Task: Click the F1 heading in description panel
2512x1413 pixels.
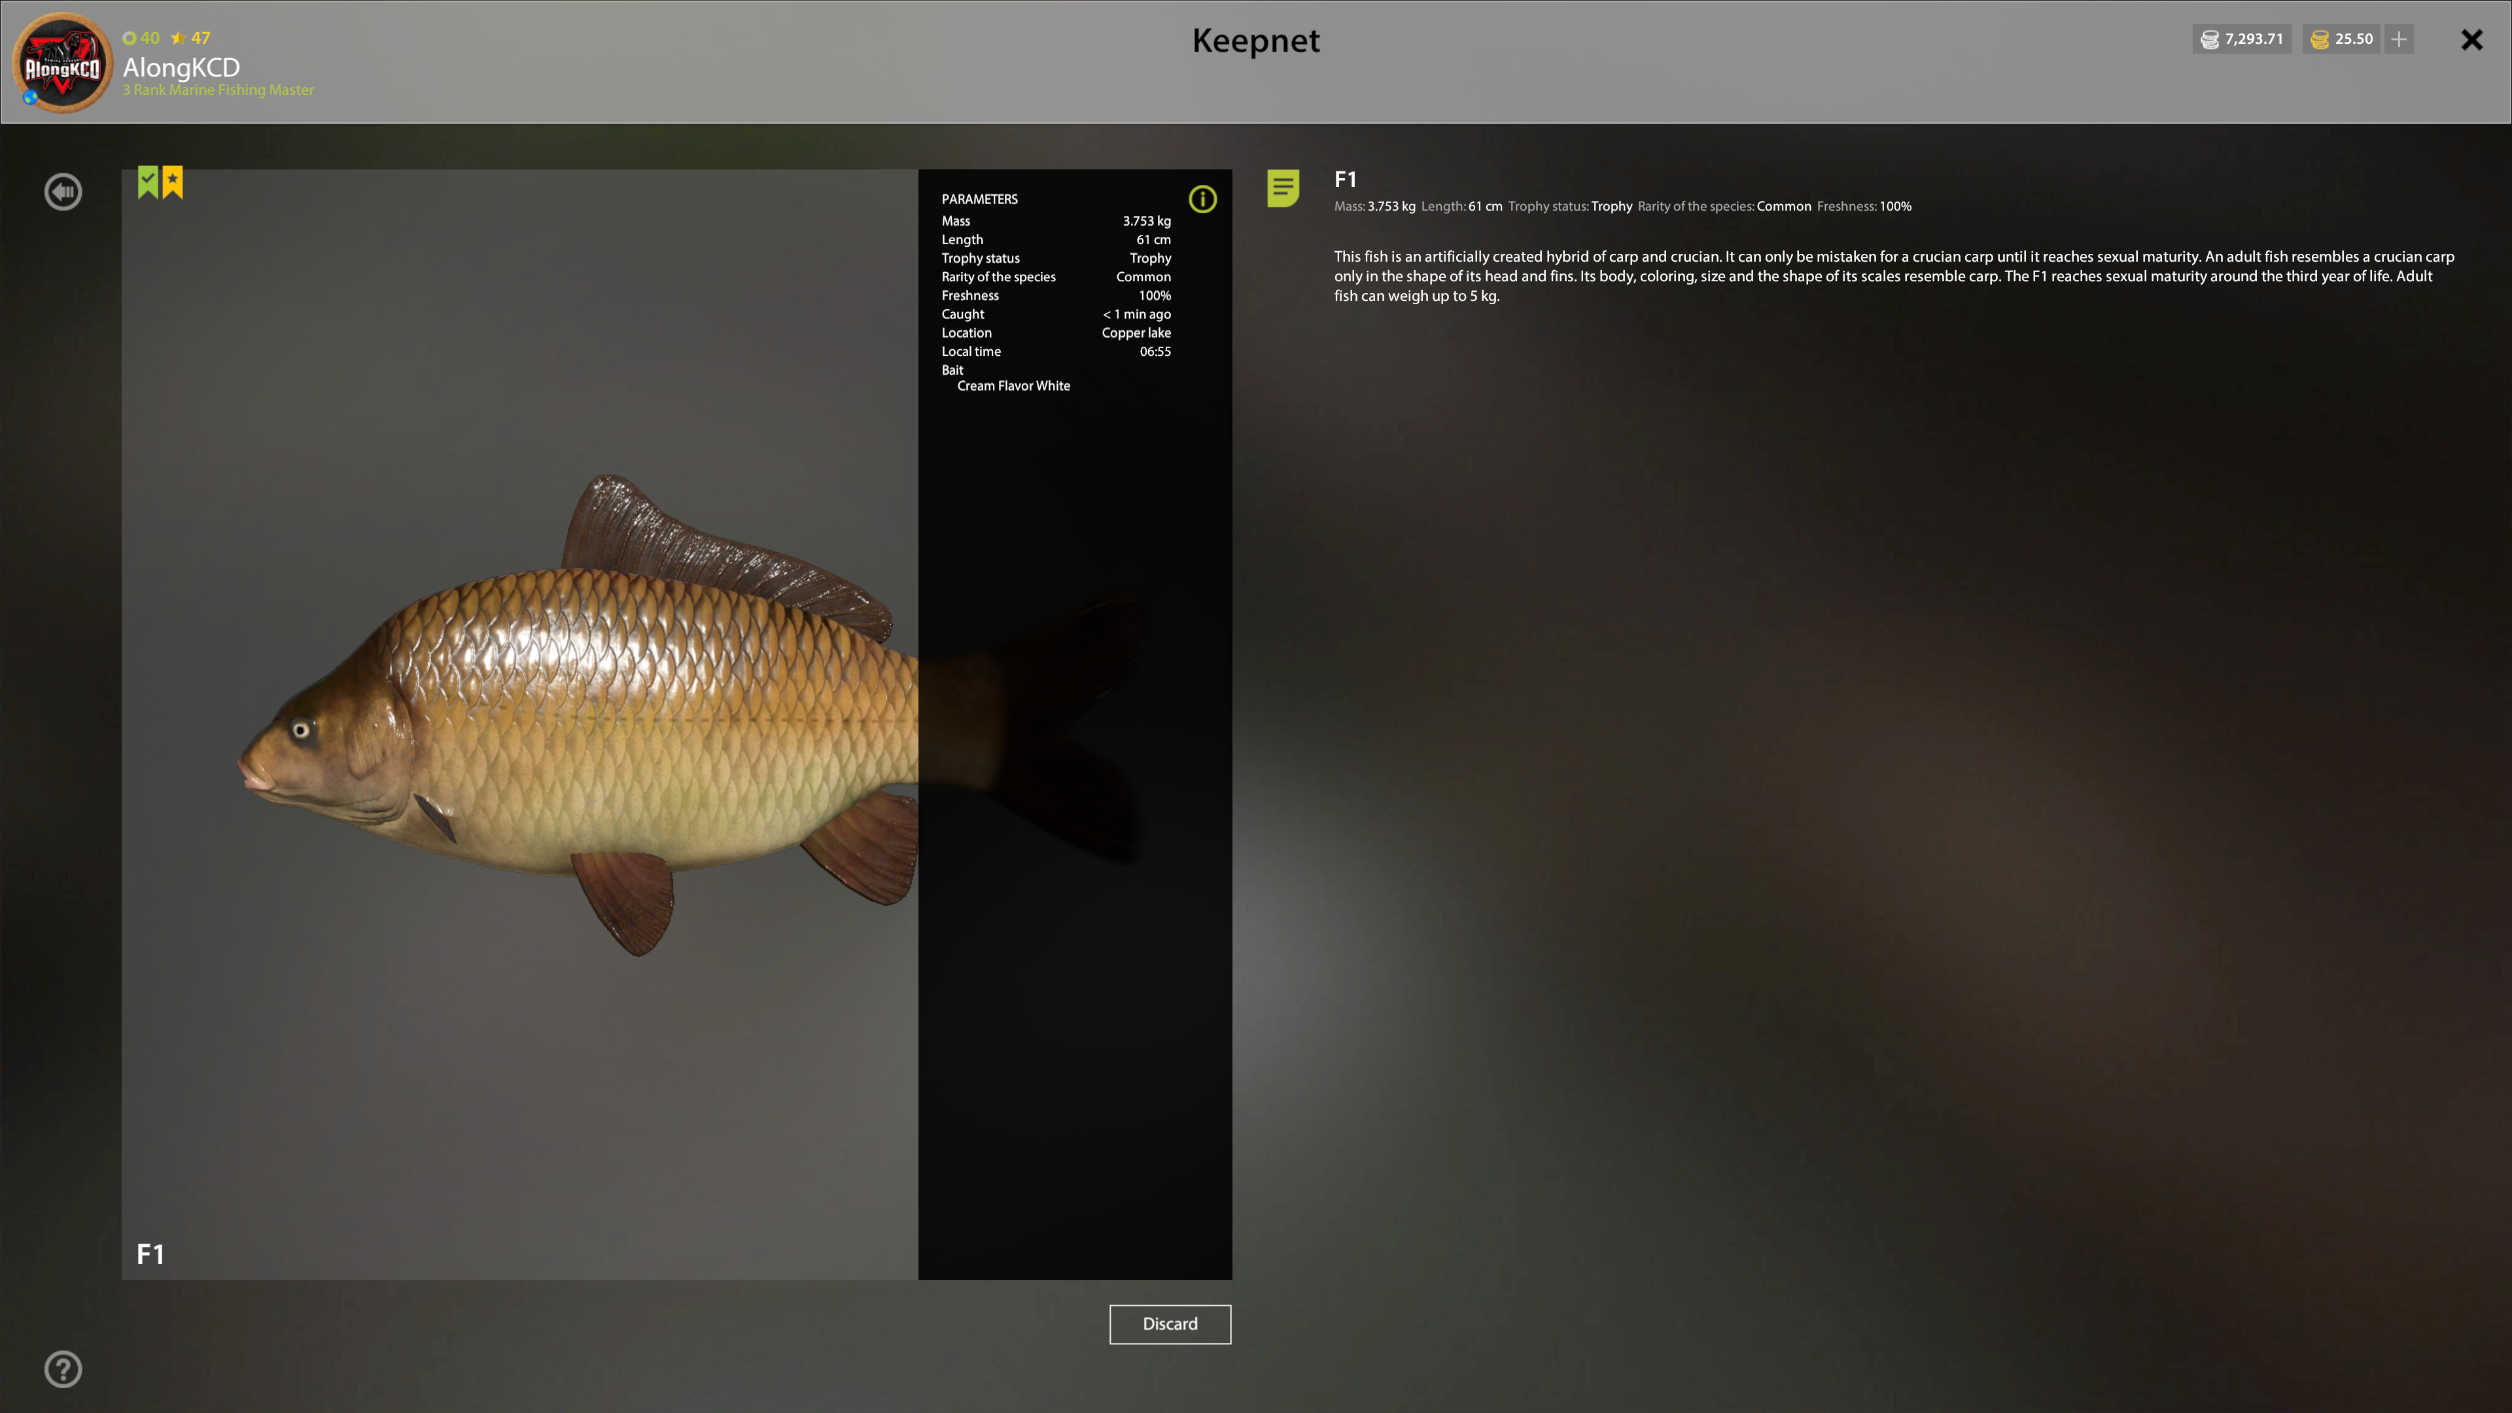Action: point(1345,179)
